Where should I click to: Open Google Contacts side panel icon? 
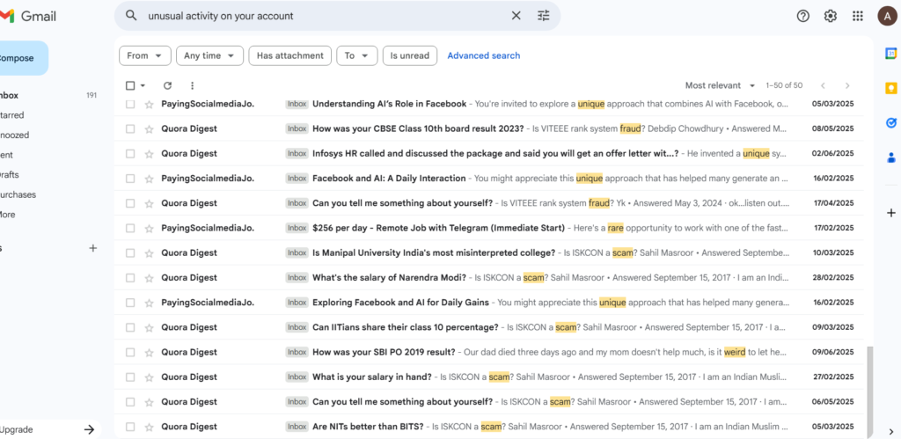pyautogui.click(x=890, y=157)
